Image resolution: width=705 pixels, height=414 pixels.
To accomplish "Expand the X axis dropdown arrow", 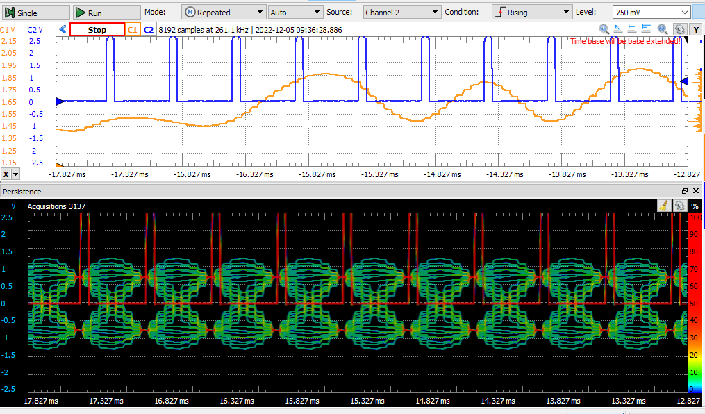I will click(x=16, y=174).
